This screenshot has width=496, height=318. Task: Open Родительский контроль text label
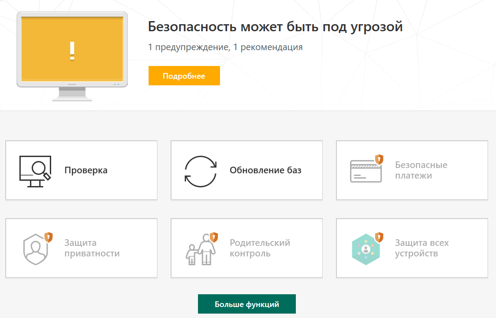coord(260,248)
